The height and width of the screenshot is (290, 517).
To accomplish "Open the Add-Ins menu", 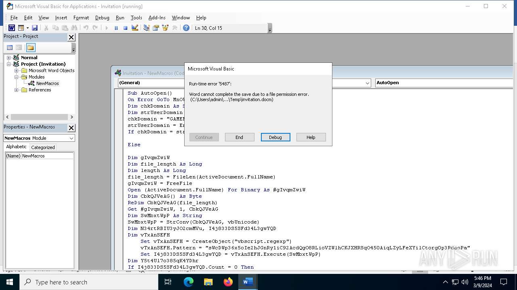I will coord(157,18).
